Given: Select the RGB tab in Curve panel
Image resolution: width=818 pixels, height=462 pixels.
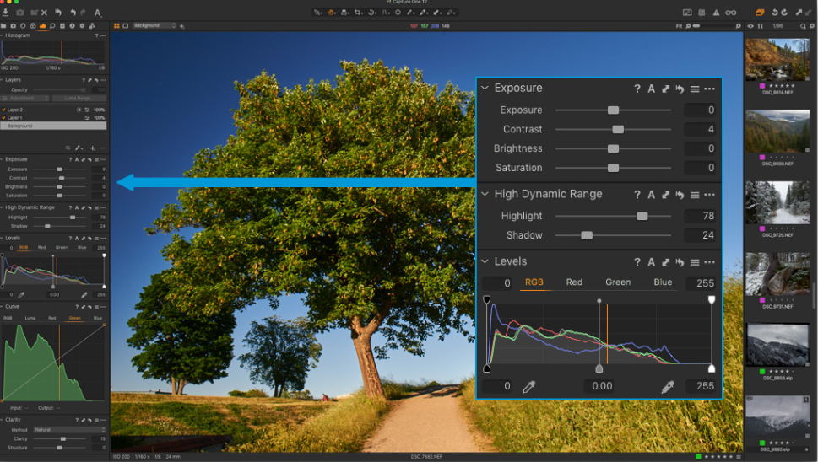Looking at the screenshot, I should [8, 318].
